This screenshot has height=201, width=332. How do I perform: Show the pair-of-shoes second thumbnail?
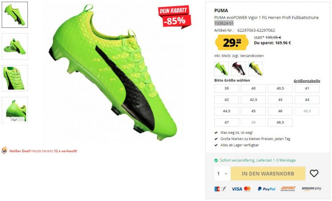15,46
